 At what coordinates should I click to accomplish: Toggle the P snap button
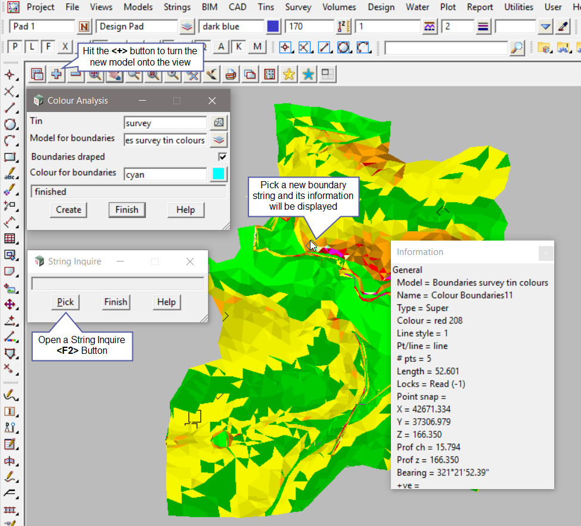[14, 47]
